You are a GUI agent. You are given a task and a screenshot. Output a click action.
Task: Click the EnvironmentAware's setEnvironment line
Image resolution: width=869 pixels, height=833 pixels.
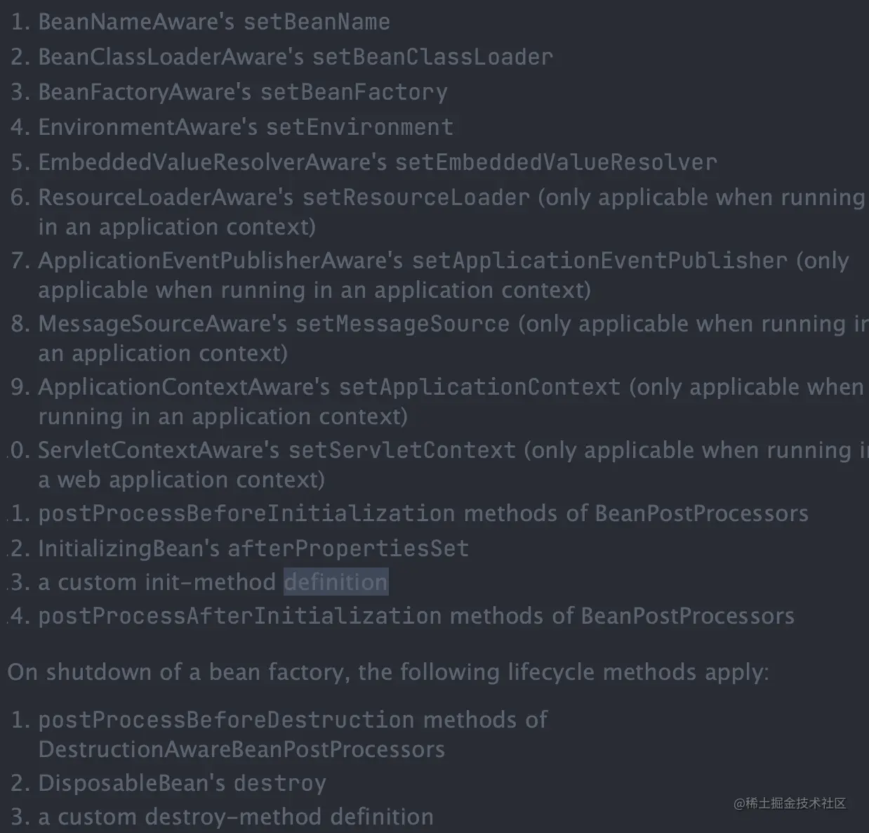pyautogui.click(x=232, y=127)
